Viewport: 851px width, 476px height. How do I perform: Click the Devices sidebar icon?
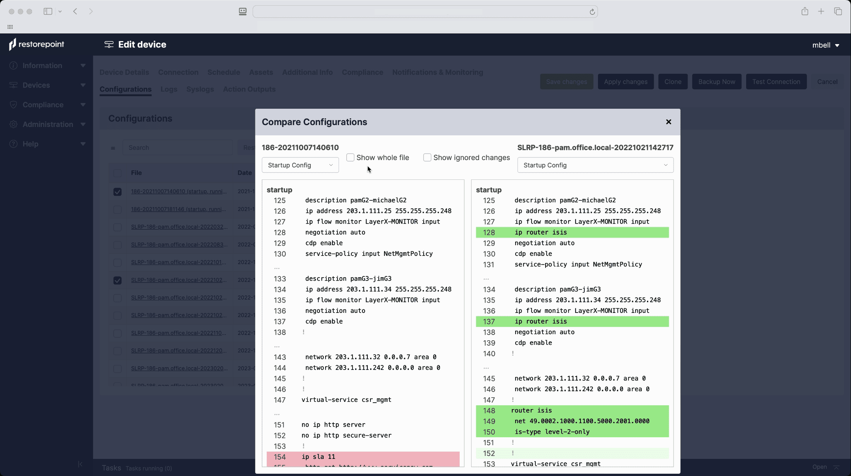pos(13,85)
